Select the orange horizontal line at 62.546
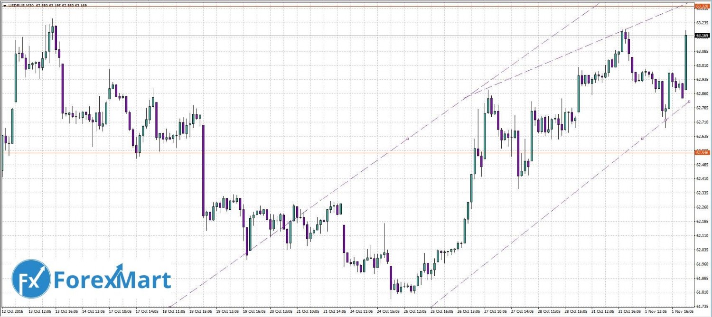This screenshot has height=317, width=712. coord(332,153)
